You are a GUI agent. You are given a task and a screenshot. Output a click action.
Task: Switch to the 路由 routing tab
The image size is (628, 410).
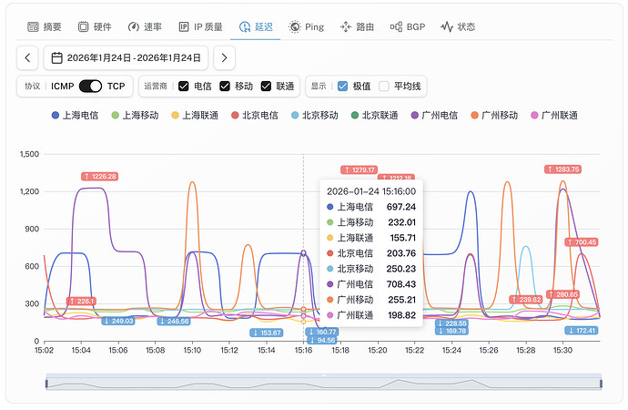pos(357,26)
